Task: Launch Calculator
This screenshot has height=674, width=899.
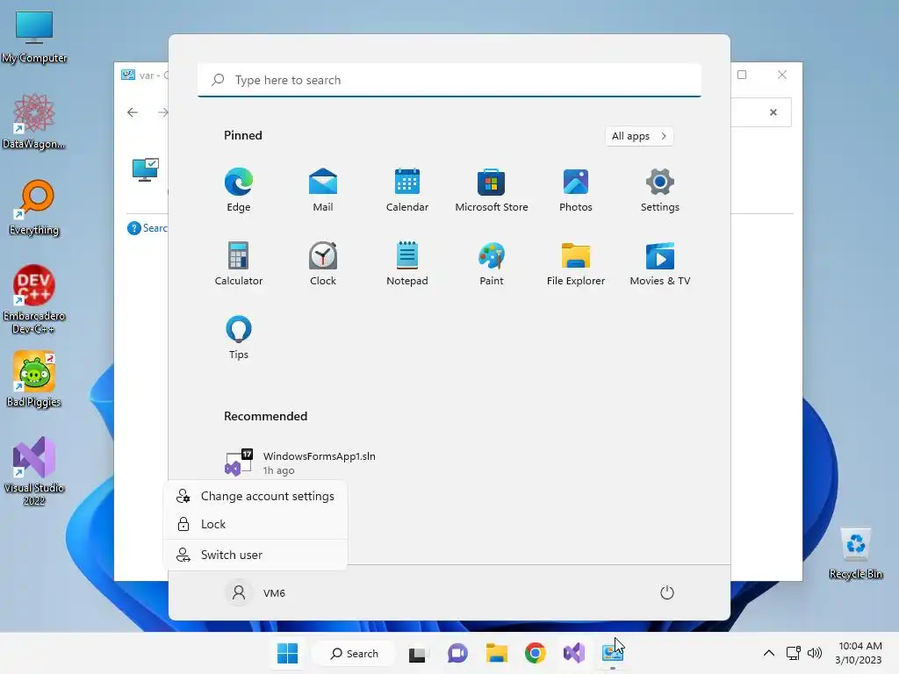Action: point(239,263)
